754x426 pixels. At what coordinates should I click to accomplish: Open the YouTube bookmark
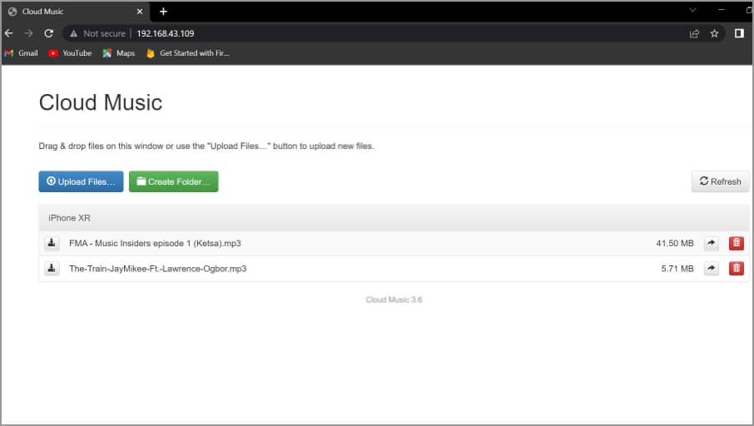(x=70, y=53)
